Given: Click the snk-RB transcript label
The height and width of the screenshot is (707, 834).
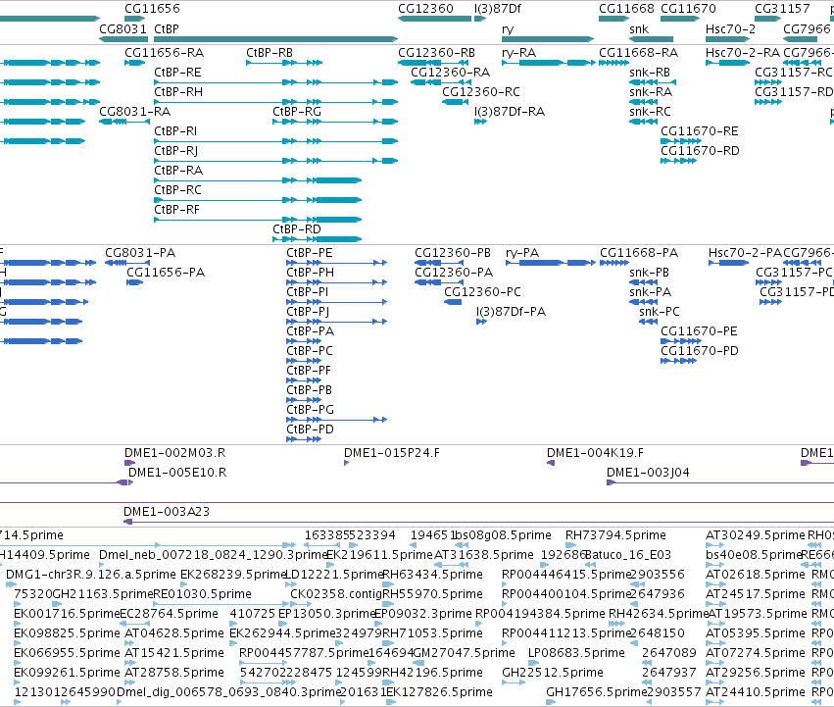Looking at the screenshot, I should click(650, 73).
